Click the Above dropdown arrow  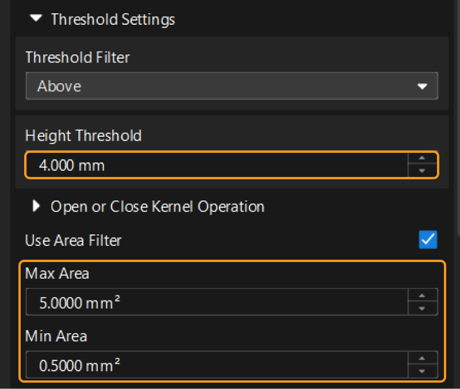pyautogui.click(x=423, y=87)
